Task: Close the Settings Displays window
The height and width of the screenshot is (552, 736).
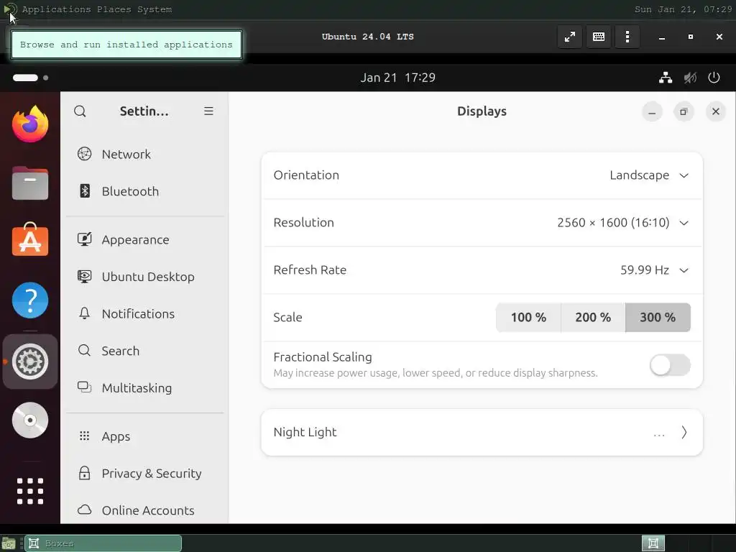Action: (x=715, y=111)
